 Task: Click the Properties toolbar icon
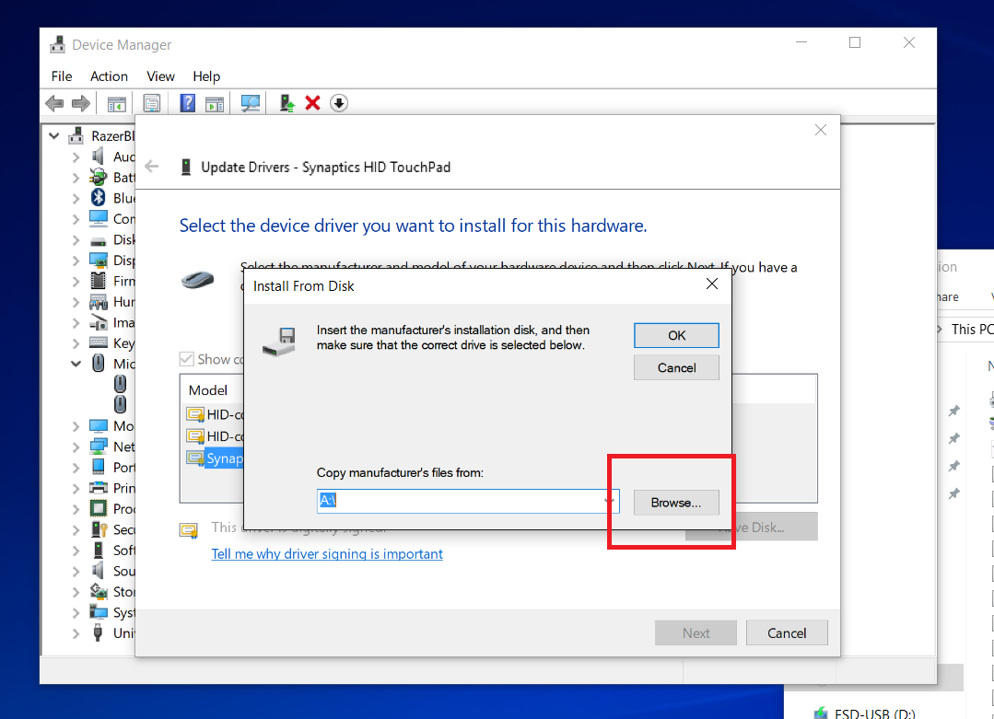[x=151, y=102]
